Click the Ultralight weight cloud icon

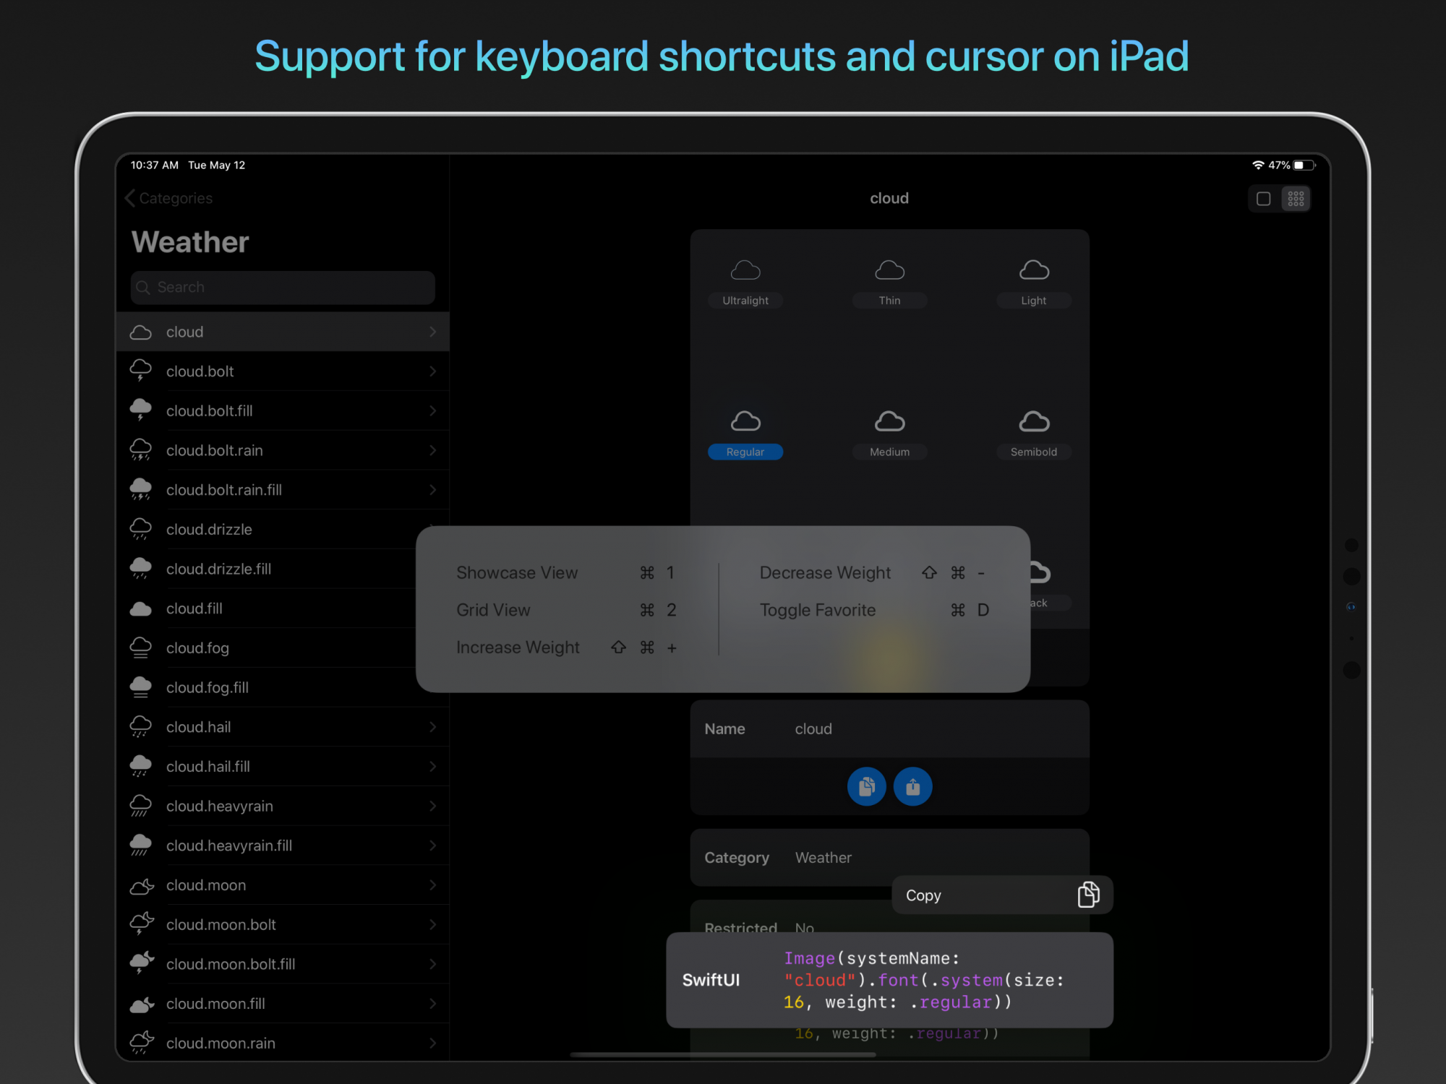745,270
